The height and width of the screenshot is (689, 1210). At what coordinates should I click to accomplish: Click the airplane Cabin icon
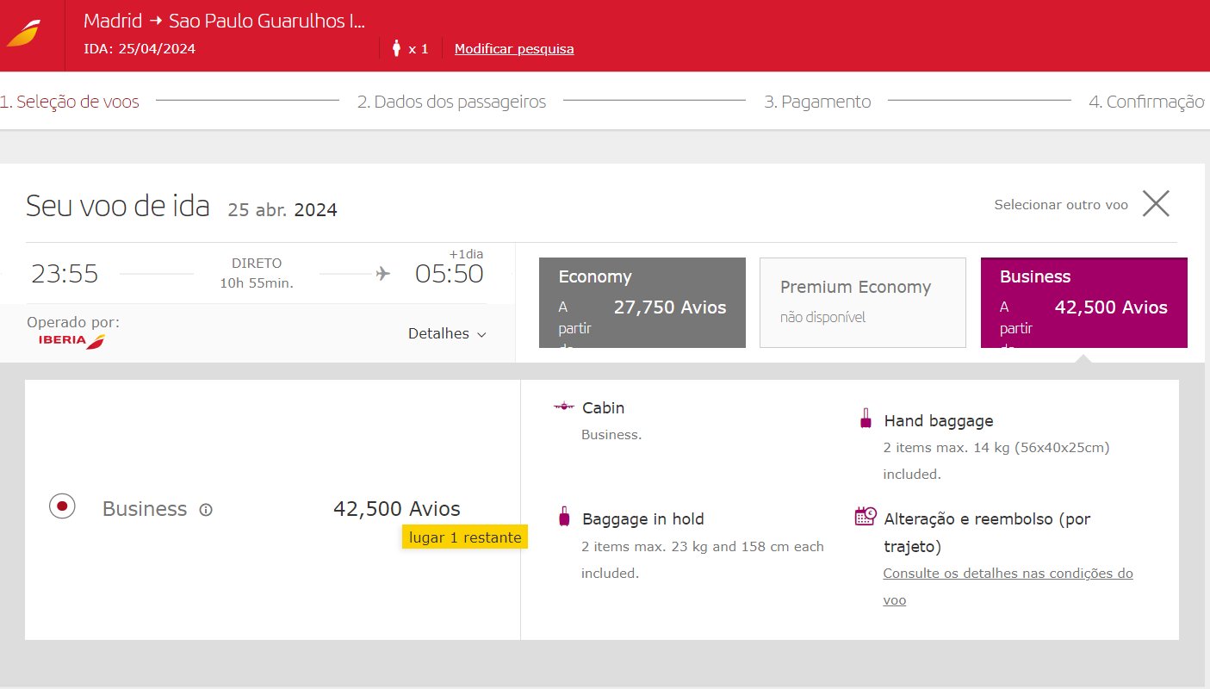[x=563, y=407]
